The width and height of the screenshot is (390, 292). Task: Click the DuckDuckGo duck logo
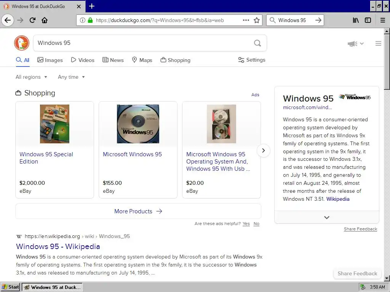pyautogui.click(x=22, y=43)
